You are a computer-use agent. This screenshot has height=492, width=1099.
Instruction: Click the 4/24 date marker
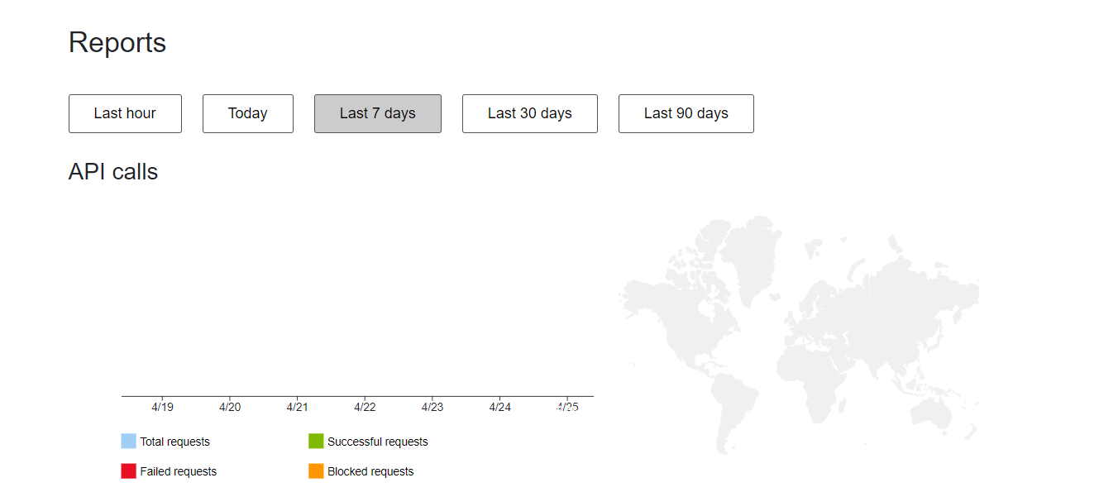[x=499, y=407]
